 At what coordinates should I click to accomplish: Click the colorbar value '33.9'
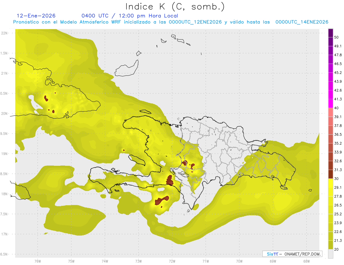pyautogui.click(x=338, y=152)
